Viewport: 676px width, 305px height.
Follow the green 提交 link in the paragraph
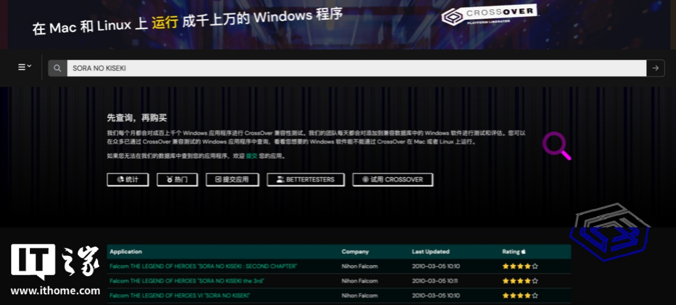(251, 156)
